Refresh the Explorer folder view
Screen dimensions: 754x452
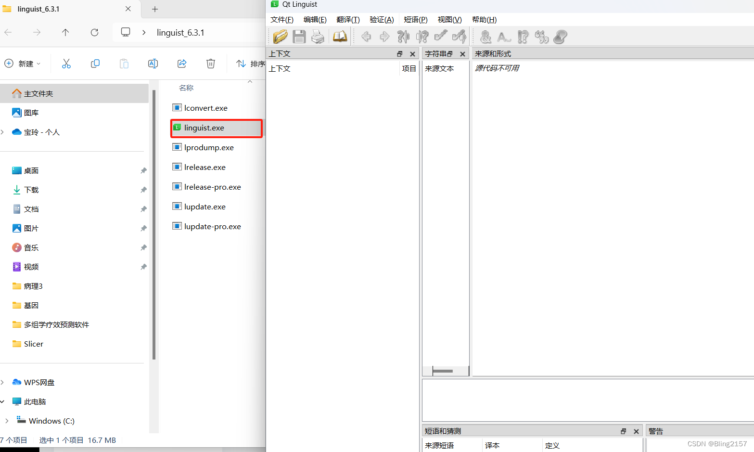[94, 32]
